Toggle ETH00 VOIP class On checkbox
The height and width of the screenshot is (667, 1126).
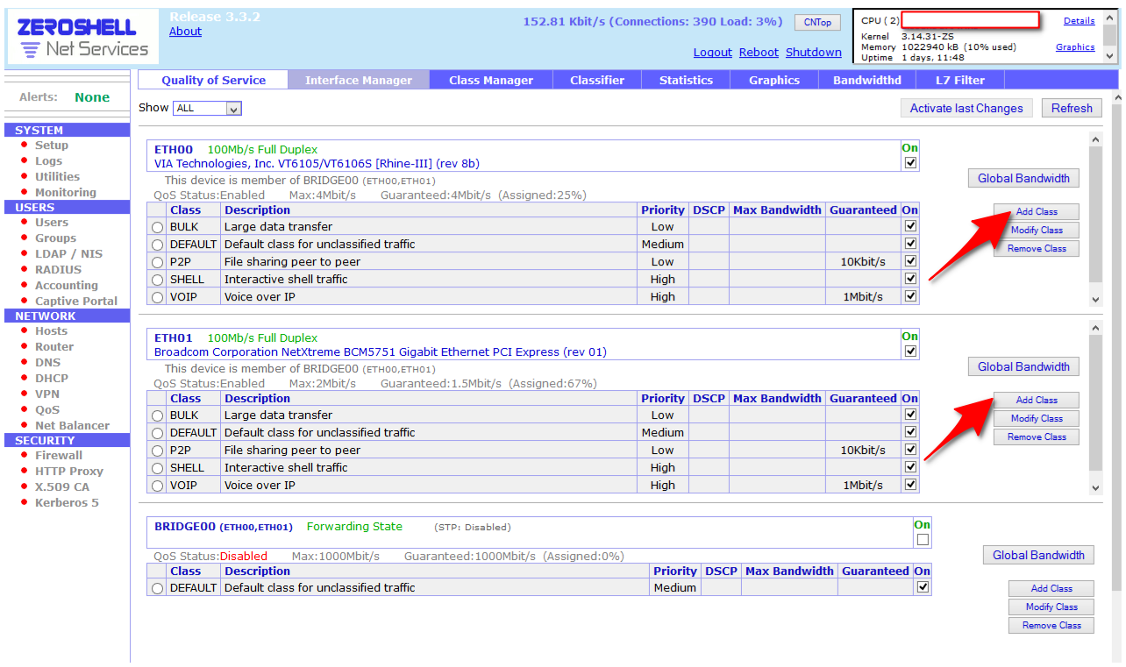pos(910,296)
